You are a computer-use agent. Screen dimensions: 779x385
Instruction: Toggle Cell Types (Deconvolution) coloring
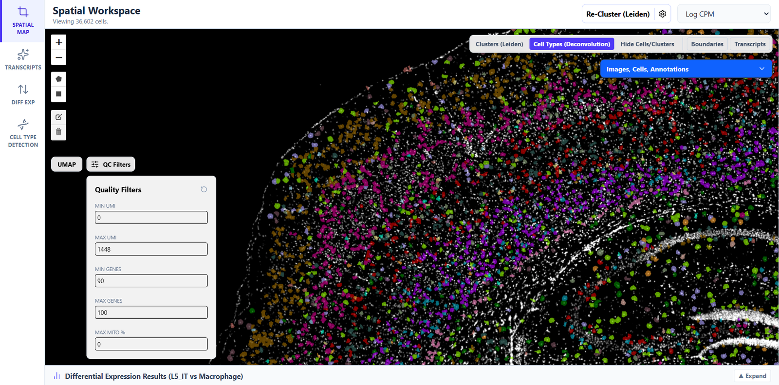click(572, 44)
